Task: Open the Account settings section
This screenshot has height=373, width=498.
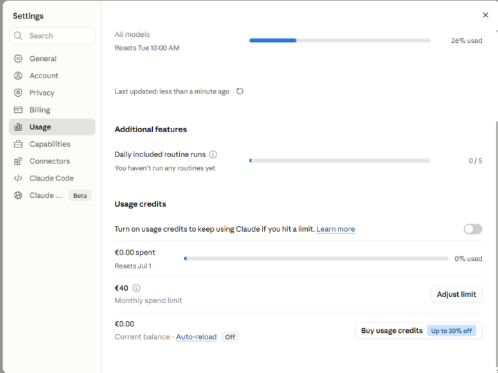Action: coord(52,75)
